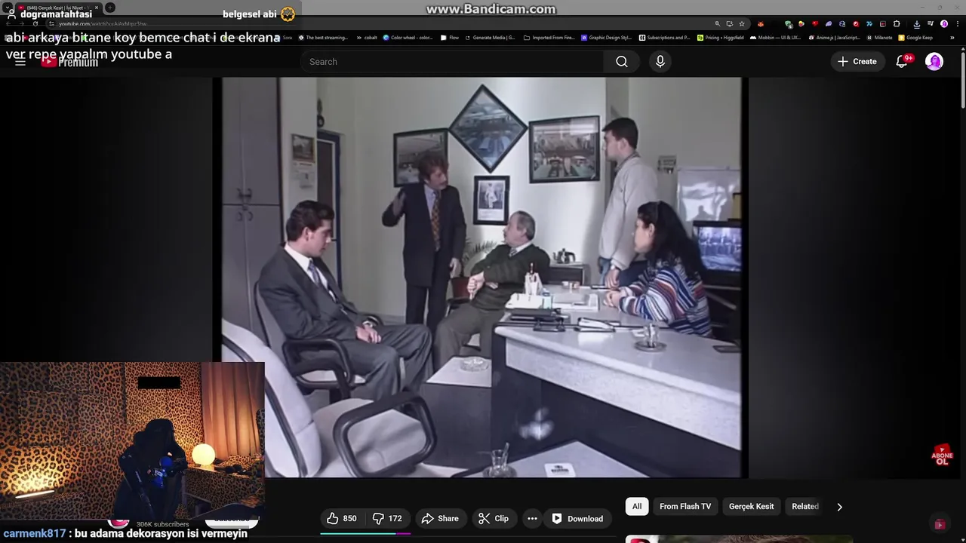Reload the page
The width and height of the screenshot is (966, 543).
(35, 23)
